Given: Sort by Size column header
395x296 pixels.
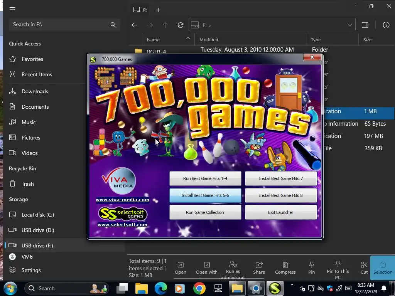Looking at the screenshot, I should click(367, 40).
